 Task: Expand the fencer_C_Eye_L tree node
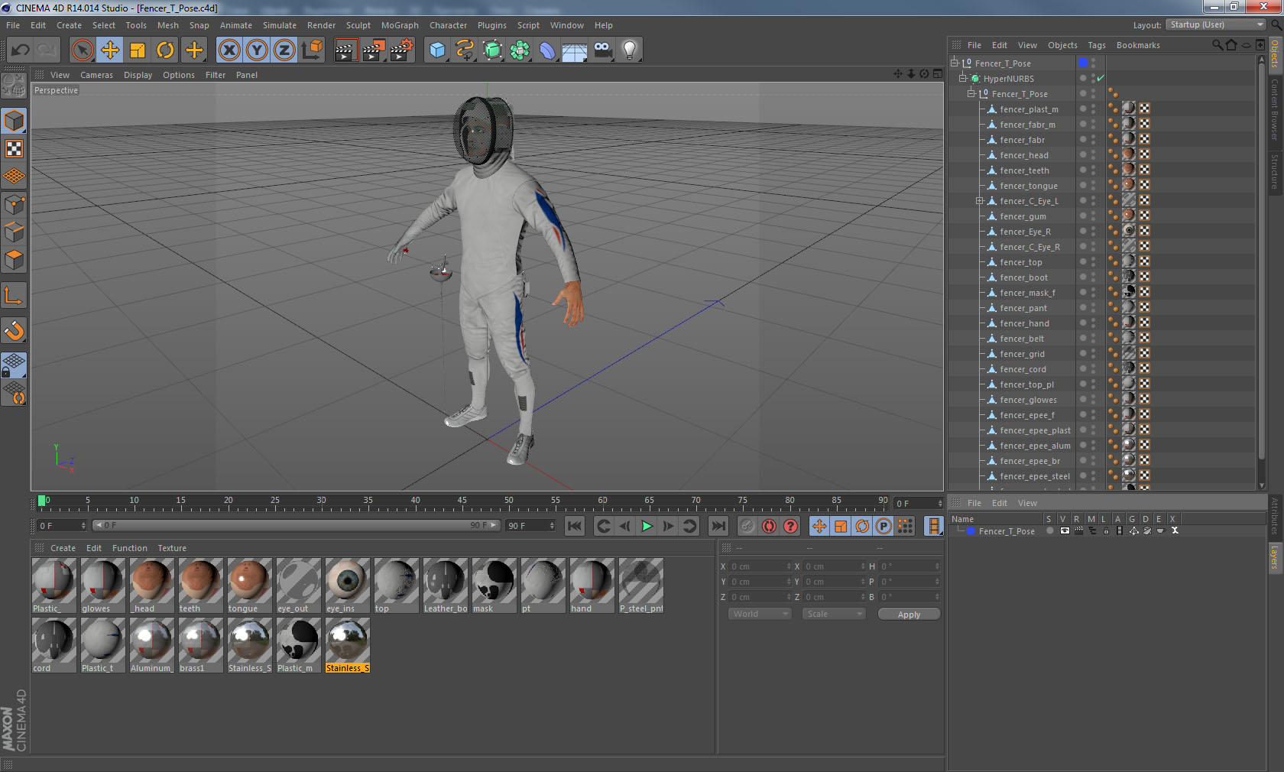(979, 201)
